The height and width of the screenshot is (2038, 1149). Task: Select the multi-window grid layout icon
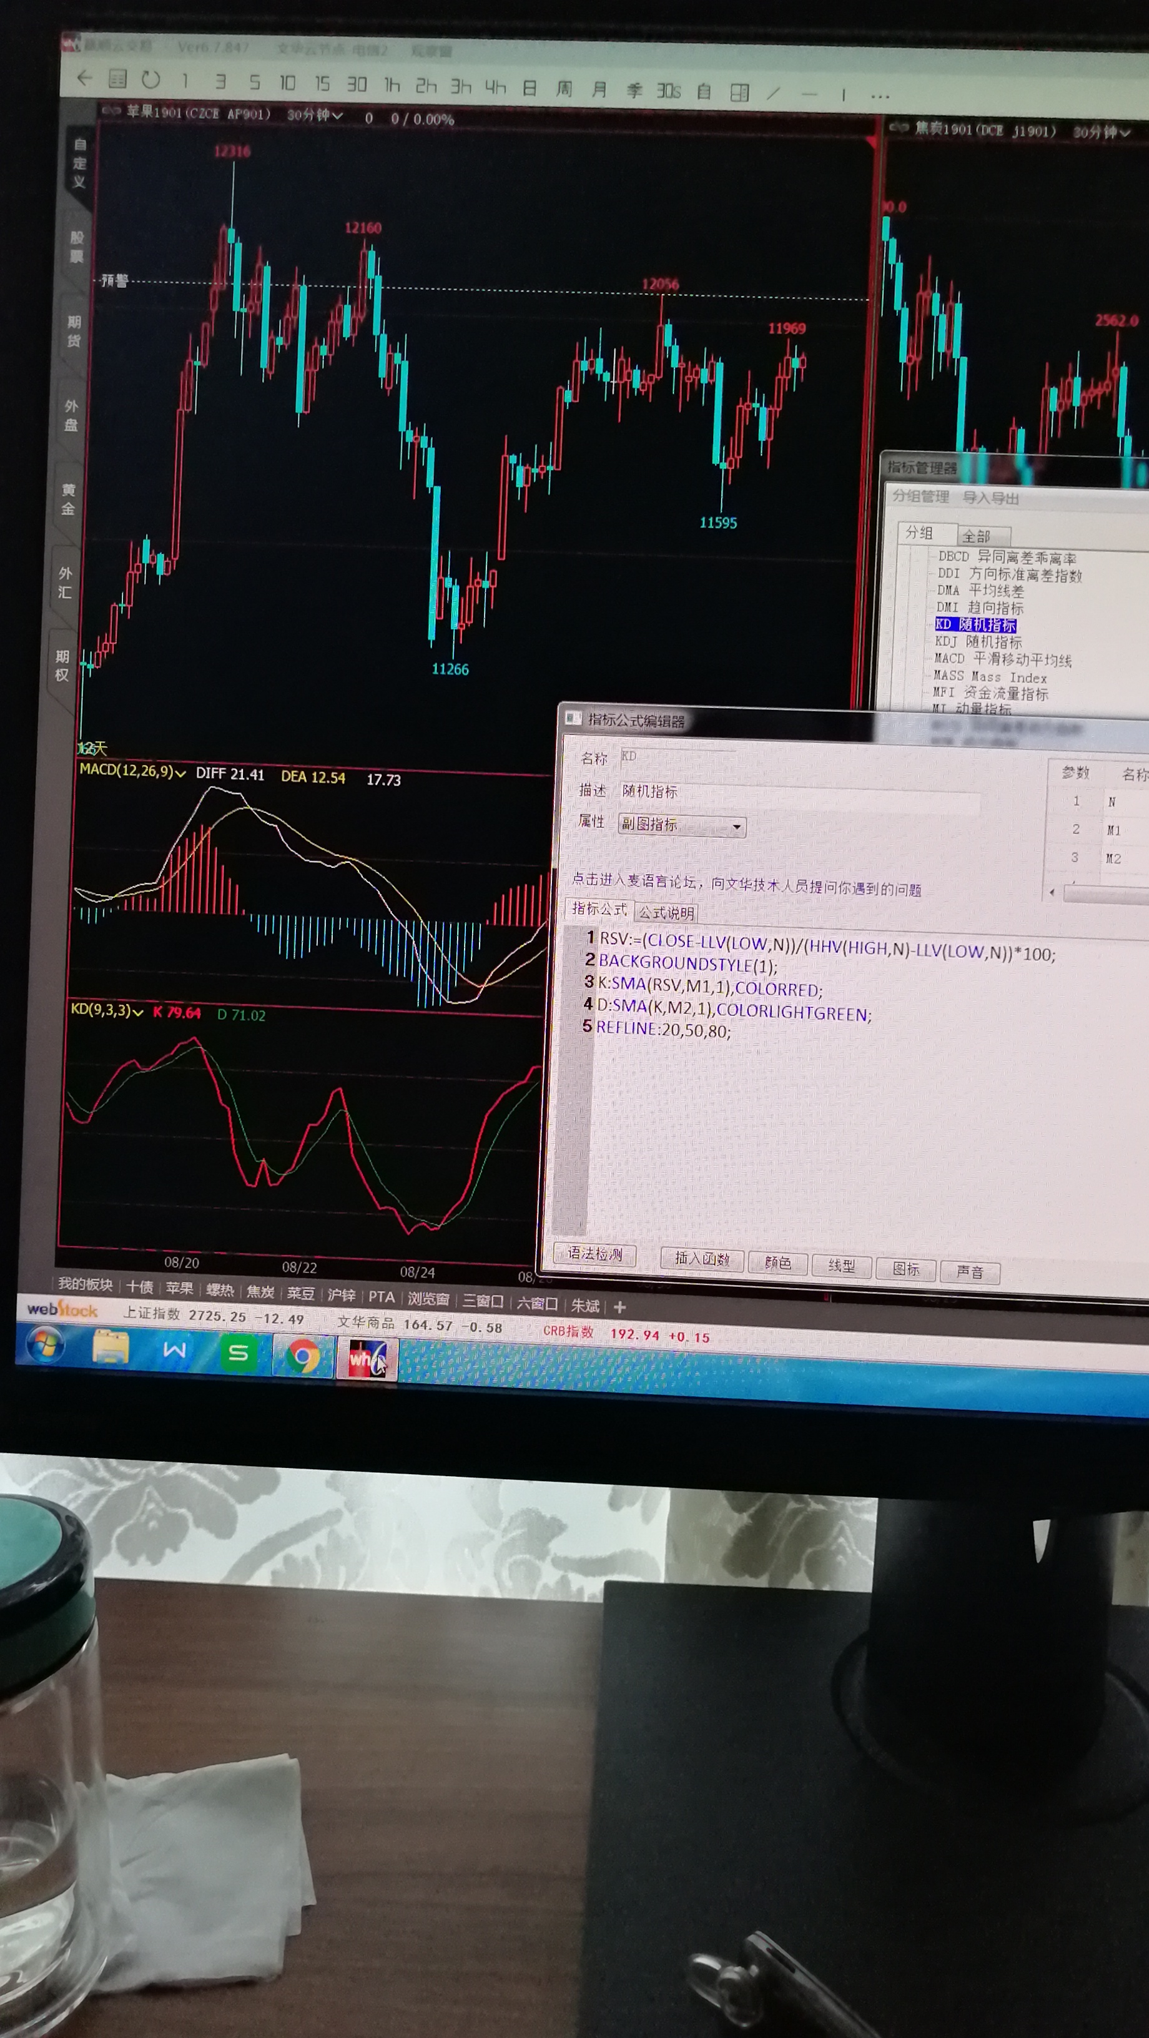coord(739,92)
